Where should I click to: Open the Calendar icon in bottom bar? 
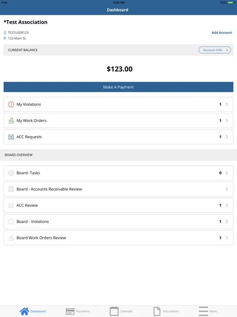click(114, 311)
